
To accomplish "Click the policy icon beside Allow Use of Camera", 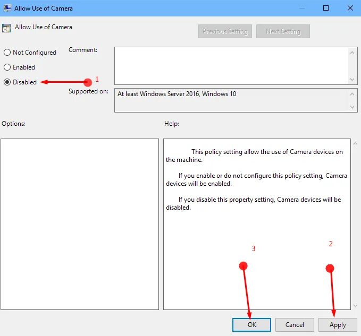I will click(6, 28).
